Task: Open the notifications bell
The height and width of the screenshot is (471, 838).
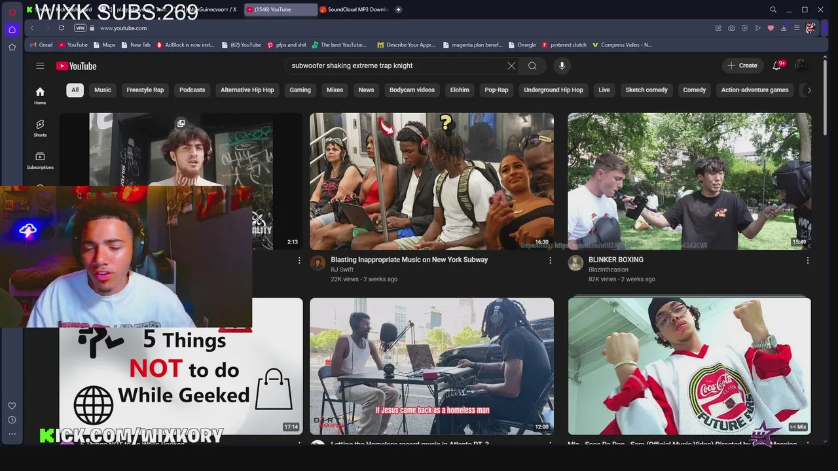Action: coord(776,65)
